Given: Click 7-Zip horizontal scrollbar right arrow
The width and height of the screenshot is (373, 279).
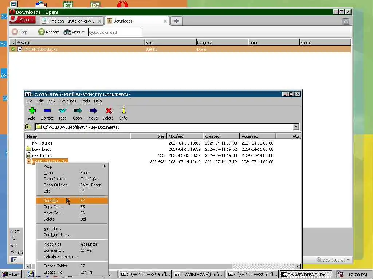Looking at the screenshot, I should (x=298, y=266).
